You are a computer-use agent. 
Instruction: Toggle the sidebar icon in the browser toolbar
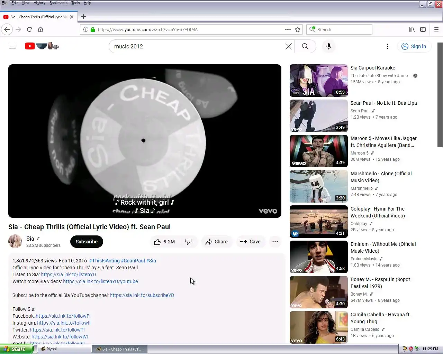click(423, 29)
